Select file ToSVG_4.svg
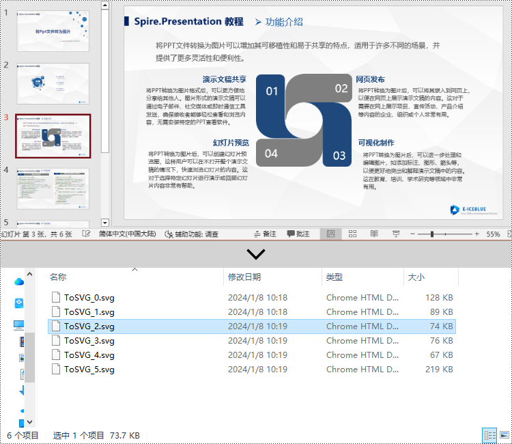This screenshot has width=512, height=444. coord(252,355)
